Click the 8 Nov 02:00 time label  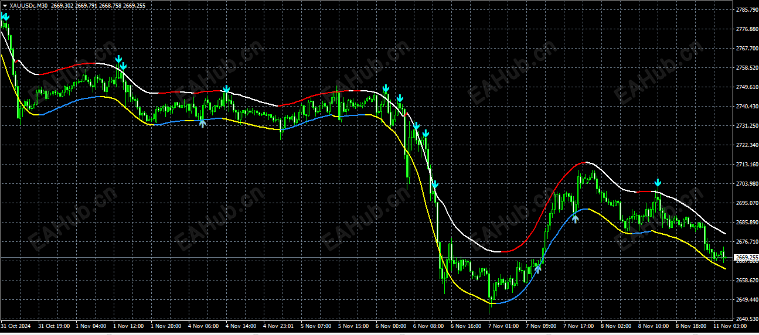(x=617, y=326)
